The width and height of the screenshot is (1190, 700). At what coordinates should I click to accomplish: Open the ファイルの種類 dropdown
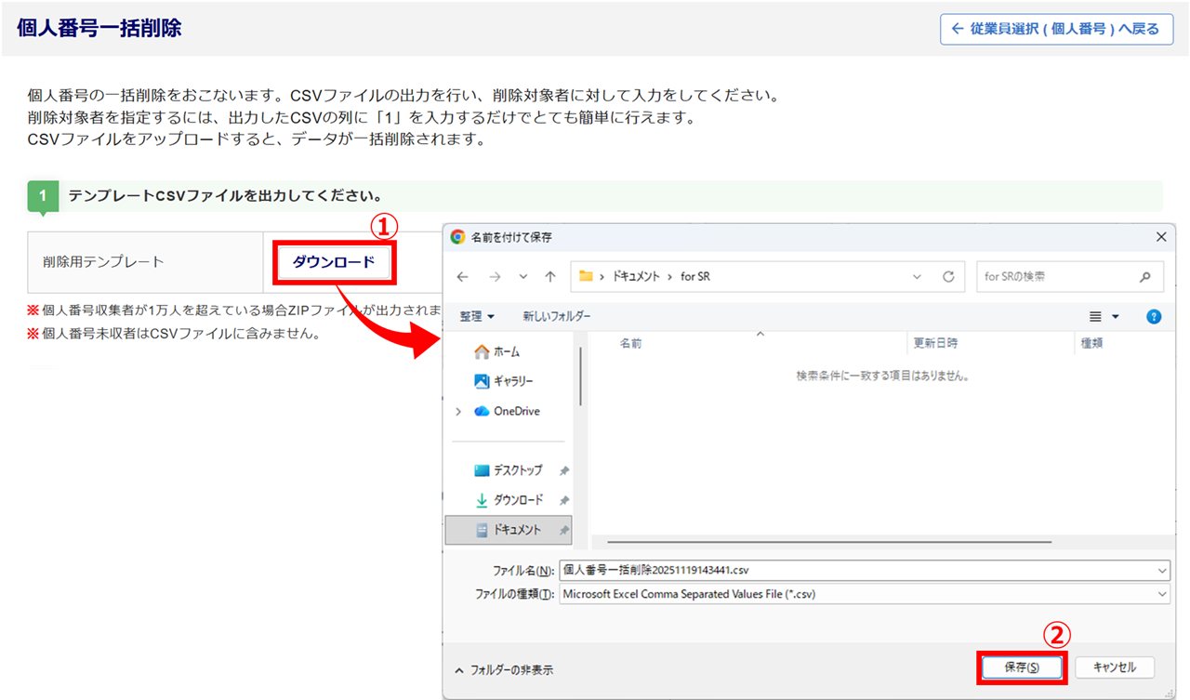(1162, 594)
